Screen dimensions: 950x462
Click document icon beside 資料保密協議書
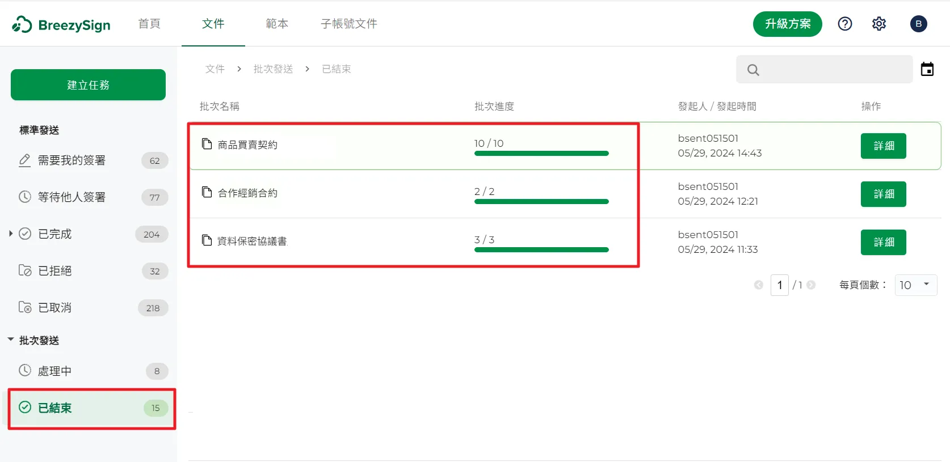(207, 240)
